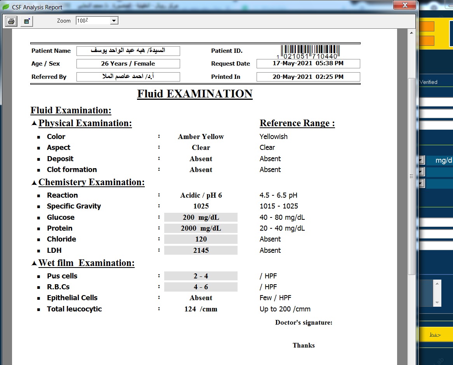453x365 pixels.
Task: Expand the mg/d unit dropdown arrow
Action: coord(421,160)
